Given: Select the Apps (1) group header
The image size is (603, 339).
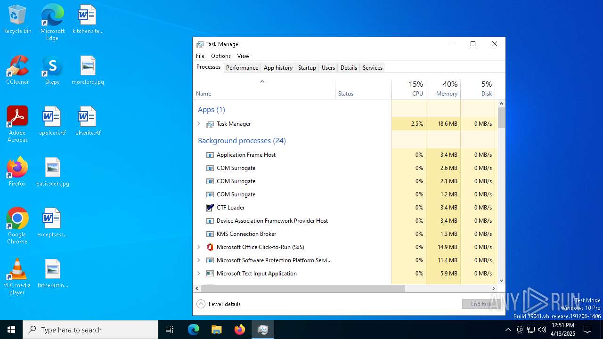Looking at the screenshot, I should coord(212,110).
